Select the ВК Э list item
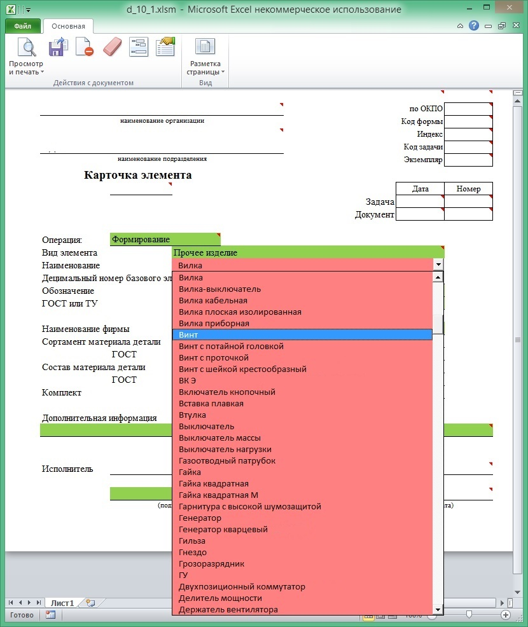 (302, 381)
